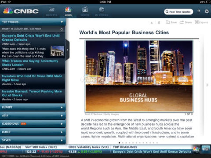Open the settings gear icon in header

(x=207, y=11)
